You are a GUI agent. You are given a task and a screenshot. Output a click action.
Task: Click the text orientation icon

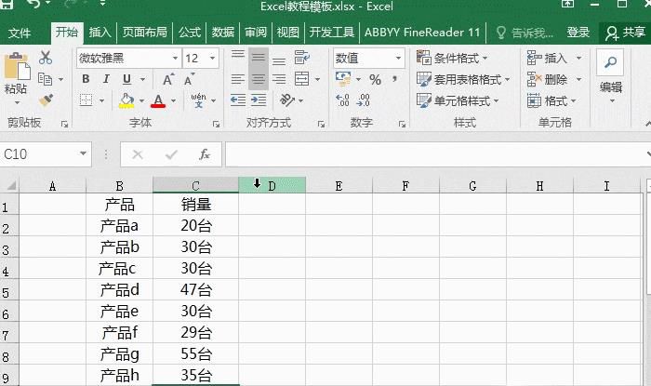point(287,100)
